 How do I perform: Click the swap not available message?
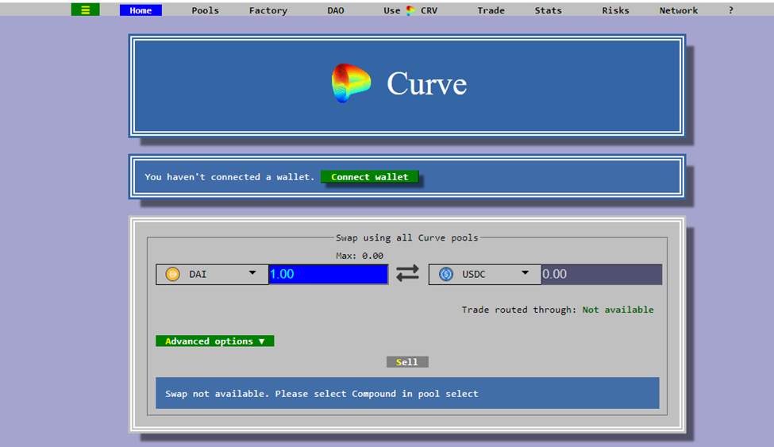[x=407, y=394]
